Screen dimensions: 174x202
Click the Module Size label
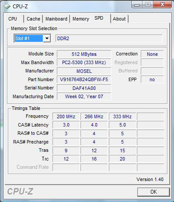point(41,54)
